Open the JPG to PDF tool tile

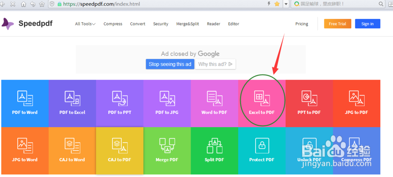coord(356,103)
